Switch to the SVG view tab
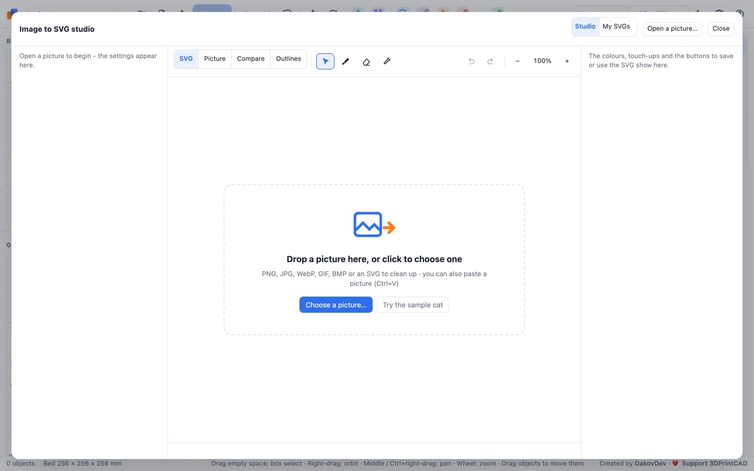This screenshot has width=754, height=471. click(x=186, y=59)
